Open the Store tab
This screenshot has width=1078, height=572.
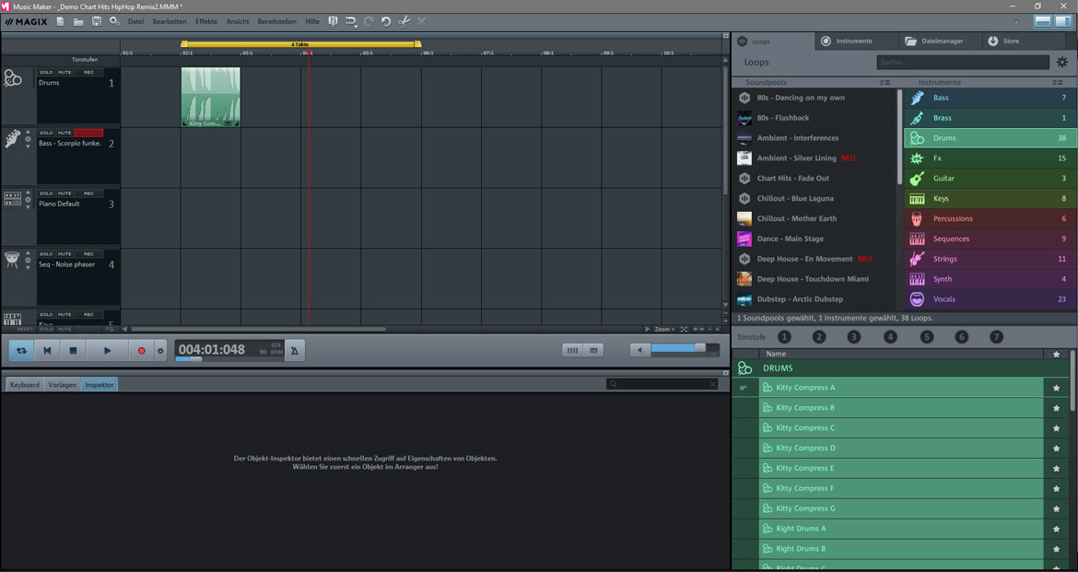click(1022, 41)
